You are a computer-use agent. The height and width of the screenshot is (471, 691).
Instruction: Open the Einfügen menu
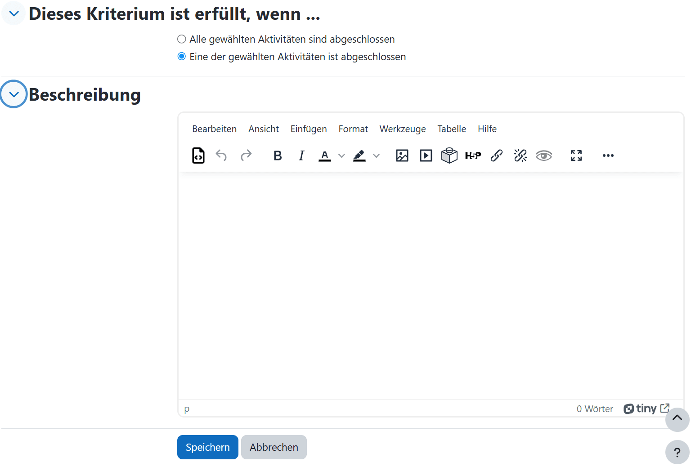(x=309, y=129)
